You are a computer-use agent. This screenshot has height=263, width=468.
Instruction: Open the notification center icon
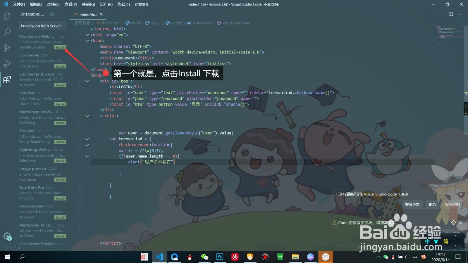[x=458, y=257]
